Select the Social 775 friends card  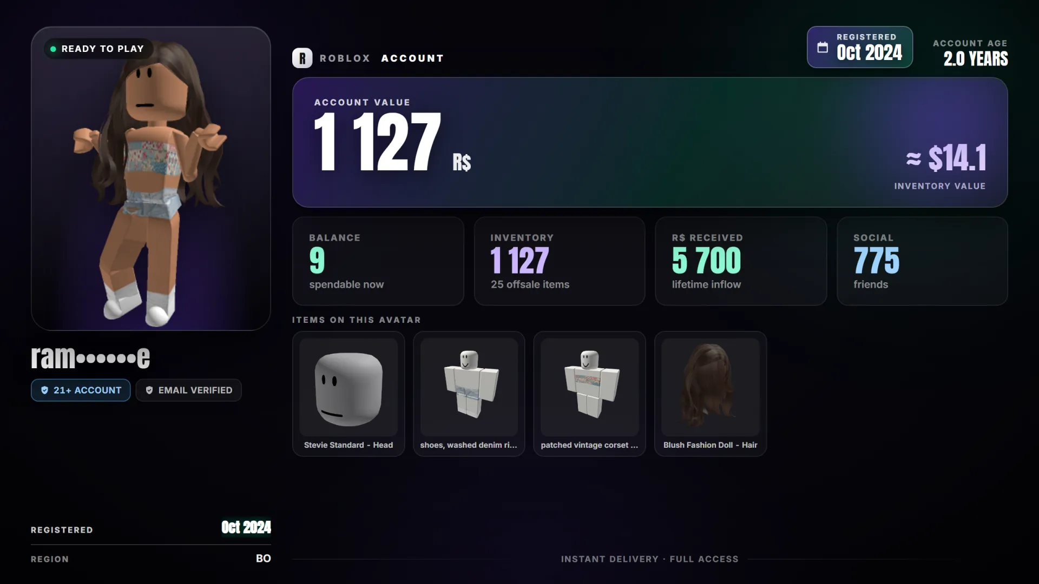click(922, 261)
